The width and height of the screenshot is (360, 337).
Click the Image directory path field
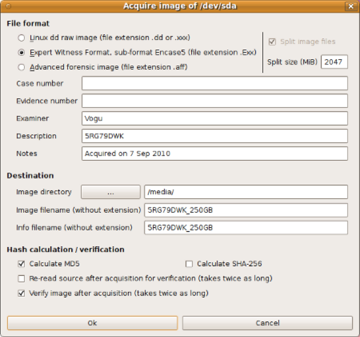coord(246,192)
